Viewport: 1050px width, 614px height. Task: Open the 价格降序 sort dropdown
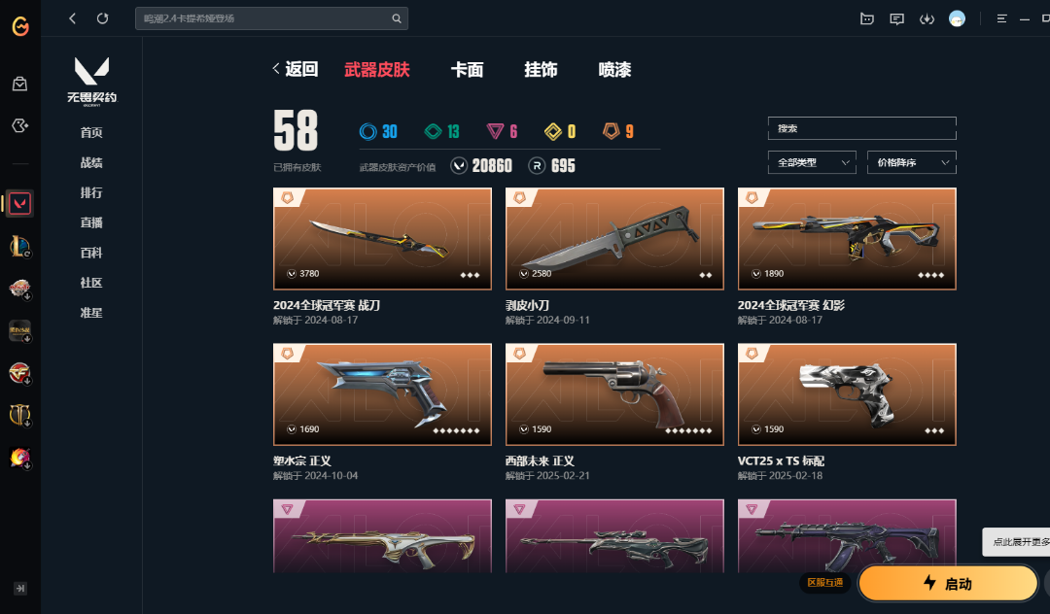(x=911, y=162)
